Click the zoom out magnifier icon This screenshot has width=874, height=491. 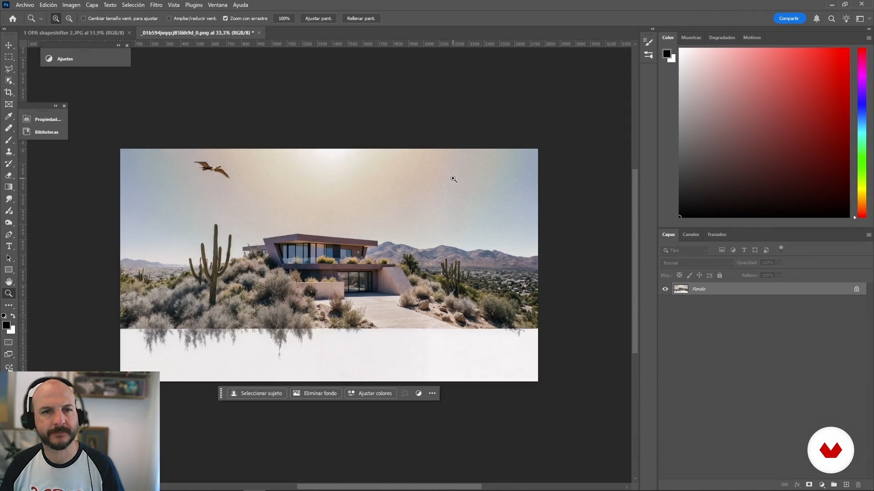click(x=69, y=19)
